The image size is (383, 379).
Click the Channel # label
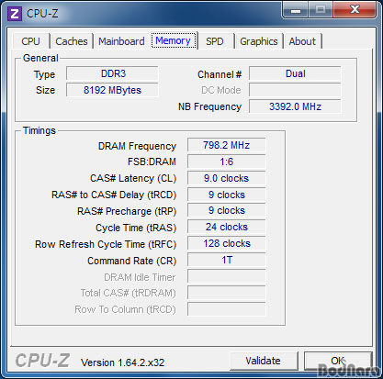pos(220,74)
